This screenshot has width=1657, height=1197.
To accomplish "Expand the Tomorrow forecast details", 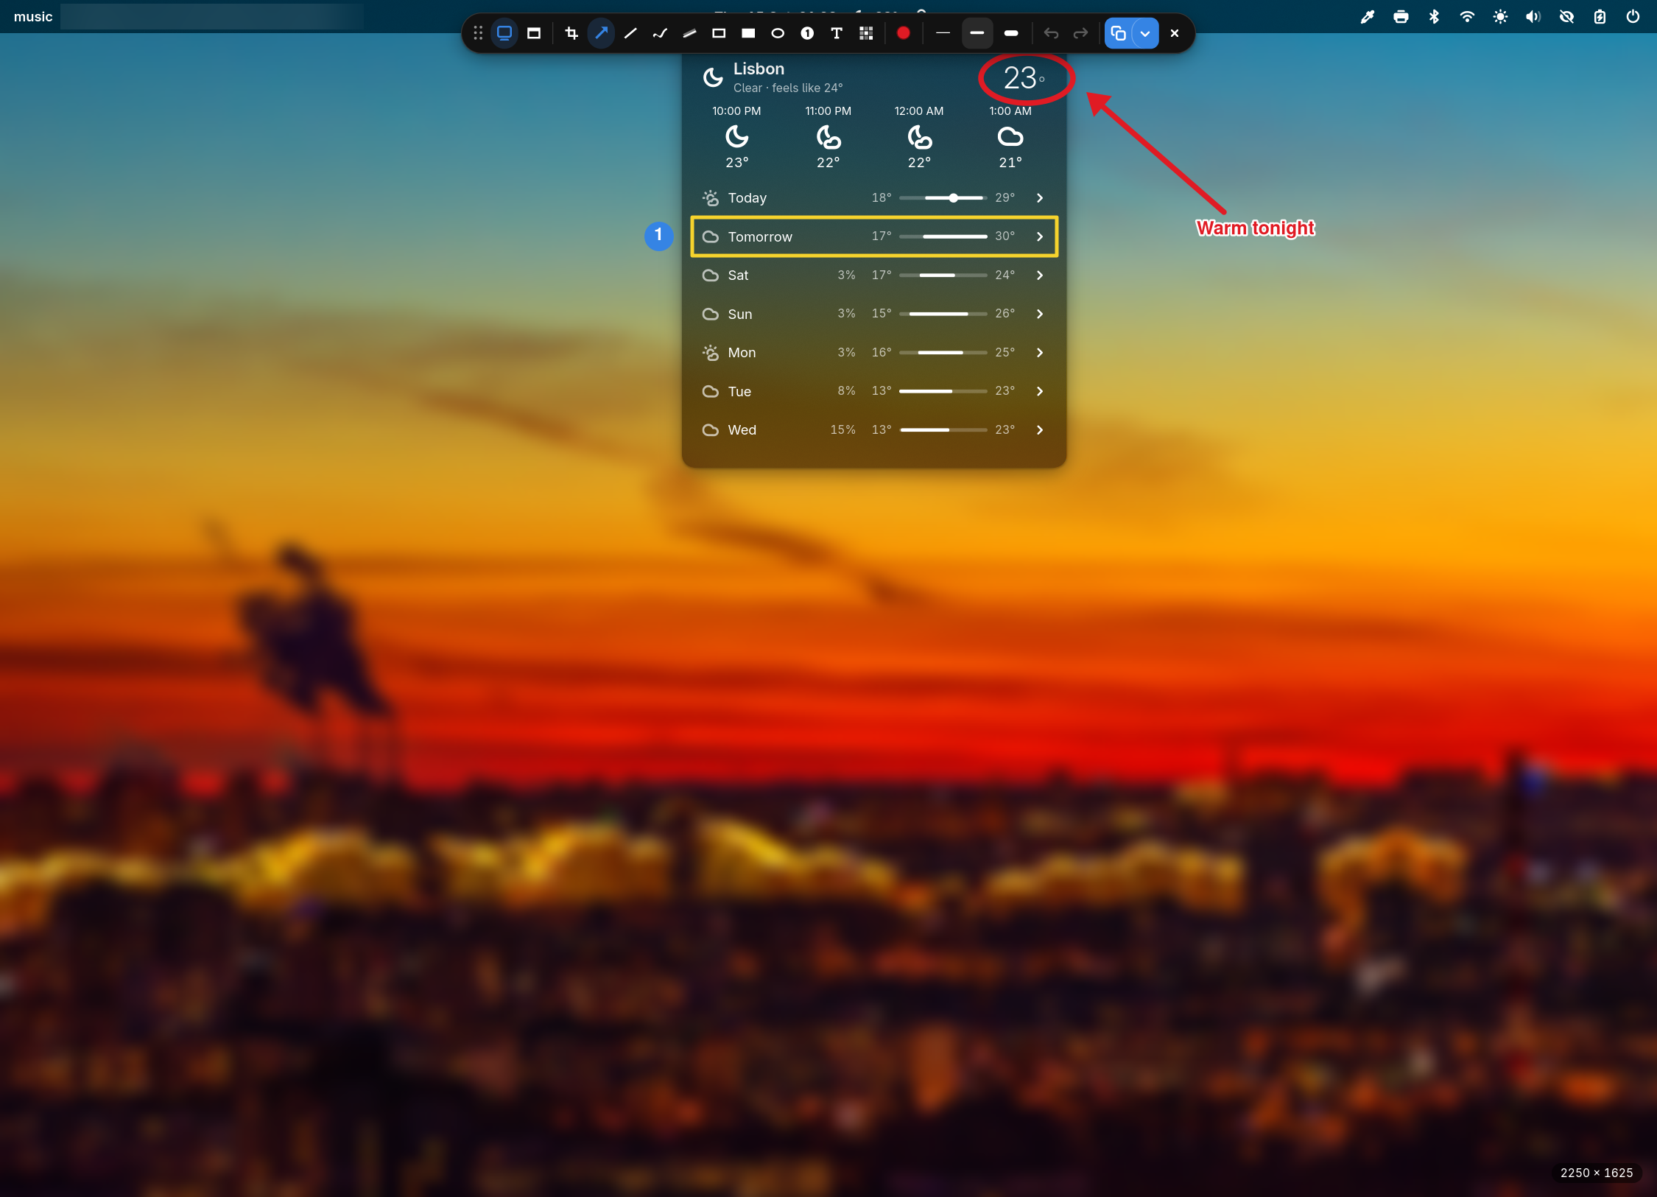I will pyautogui.click(x=1040, y=236).
